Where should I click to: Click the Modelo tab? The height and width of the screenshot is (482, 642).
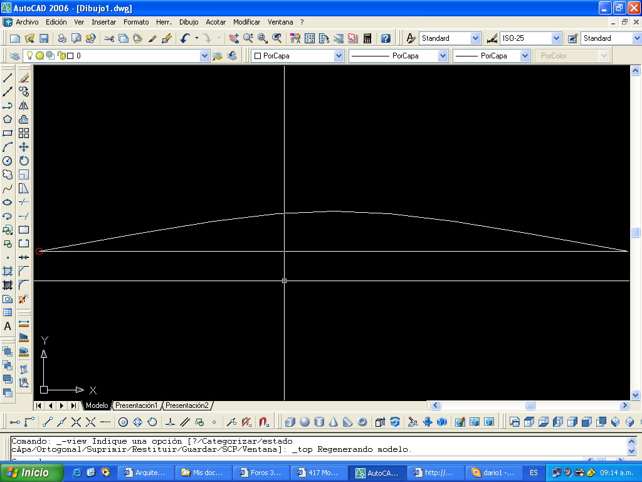pyautogui.click(x=97, y=405)
